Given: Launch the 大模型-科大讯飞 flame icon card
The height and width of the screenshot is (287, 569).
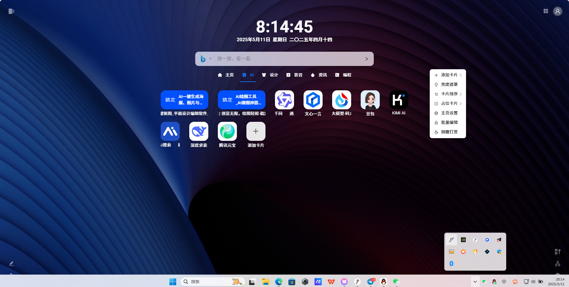Looking at the screenshot, I should [x=341, y=100].
